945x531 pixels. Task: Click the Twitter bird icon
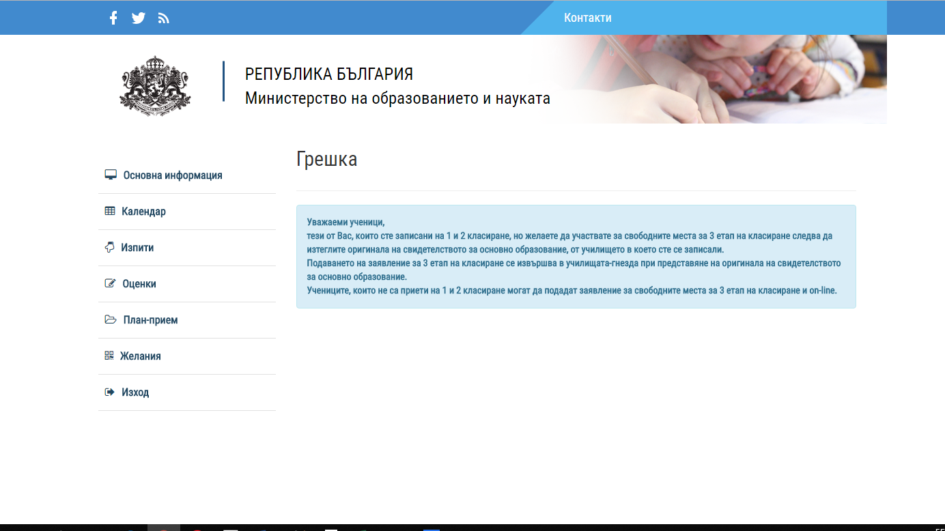coord(139,18)
